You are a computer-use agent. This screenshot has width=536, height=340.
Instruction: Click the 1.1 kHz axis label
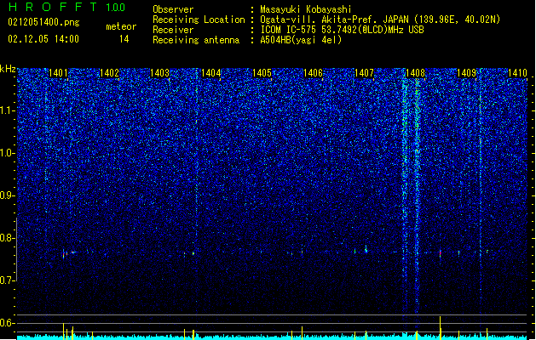coord(8,110)
